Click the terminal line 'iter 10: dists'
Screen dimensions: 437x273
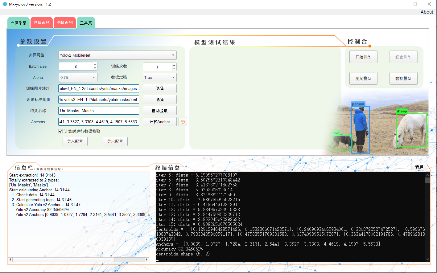pos(198,200)
